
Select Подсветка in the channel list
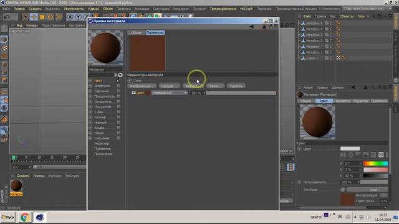(x=102, y=149)
